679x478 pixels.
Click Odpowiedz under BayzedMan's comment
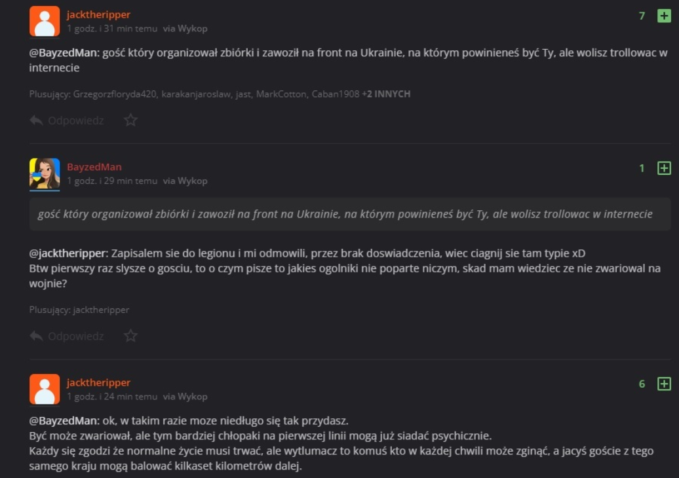[x=67, y=336]
